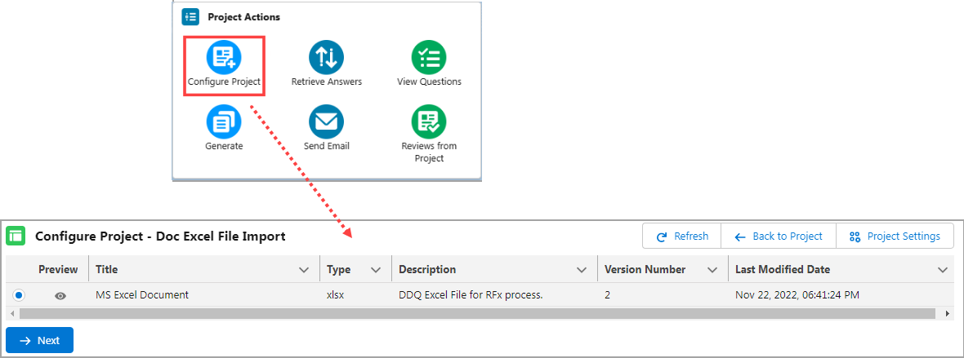
Task: Click the scrollbar right arrow
Action: pyautogui.click(x=948, y=314)
